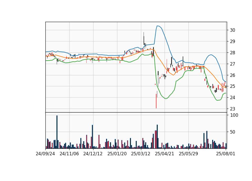
Task: Click the date label 25/01/20
Action: pyautogui.click(x=117, y=154)
